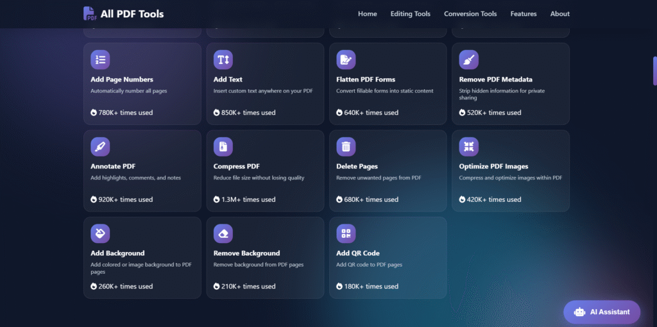
Task: Click the Compress PDF file icon
Action: [223, 147]
